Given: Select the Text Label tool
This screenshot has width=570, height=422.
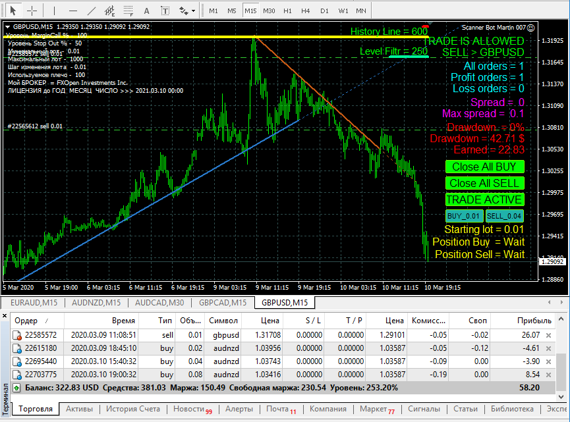Looking at the screenshot, I should pos(165,11).
